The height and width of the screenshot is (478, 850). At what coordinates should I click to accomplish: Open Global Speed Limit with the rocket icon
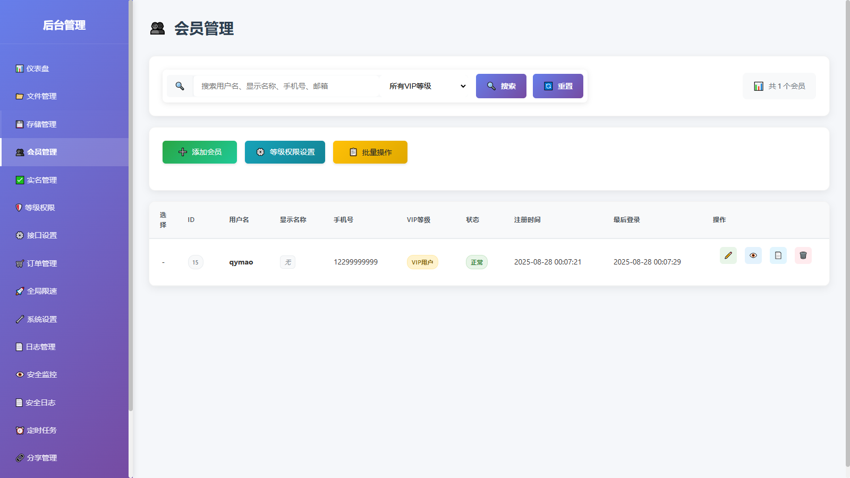pos(41,291)
